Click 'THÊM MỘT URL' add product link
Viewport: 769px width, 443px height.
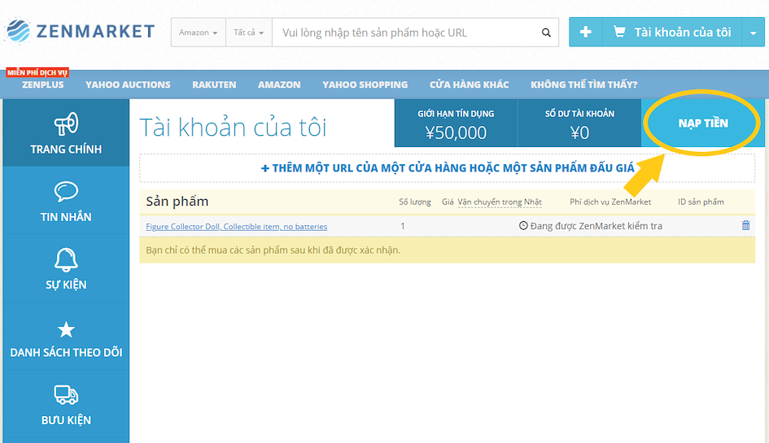(448, 168)
